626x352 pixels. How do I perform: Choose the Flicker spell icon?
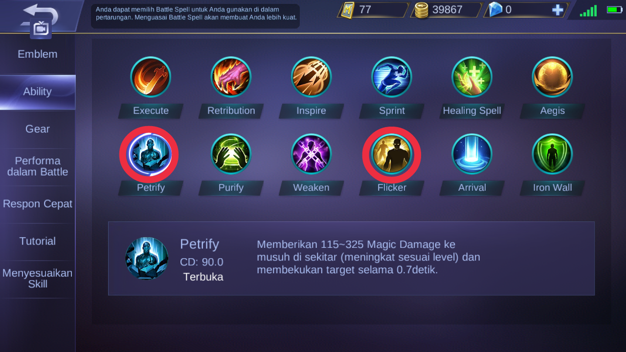391,154
